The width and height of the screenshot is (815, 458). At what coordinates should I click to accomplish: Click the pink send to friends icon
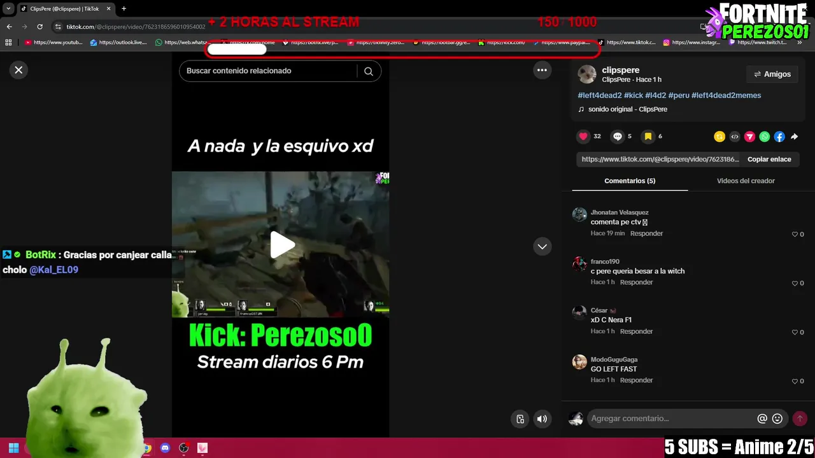click(x=749, y=137)
